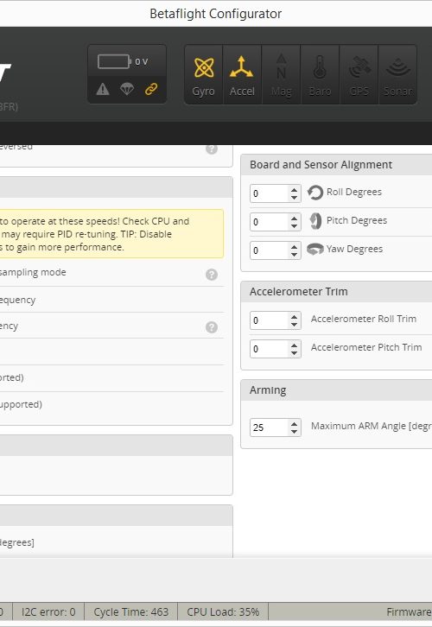
Task: Focus the Accelerometer Roll Trim field
Action: [276, 320]
